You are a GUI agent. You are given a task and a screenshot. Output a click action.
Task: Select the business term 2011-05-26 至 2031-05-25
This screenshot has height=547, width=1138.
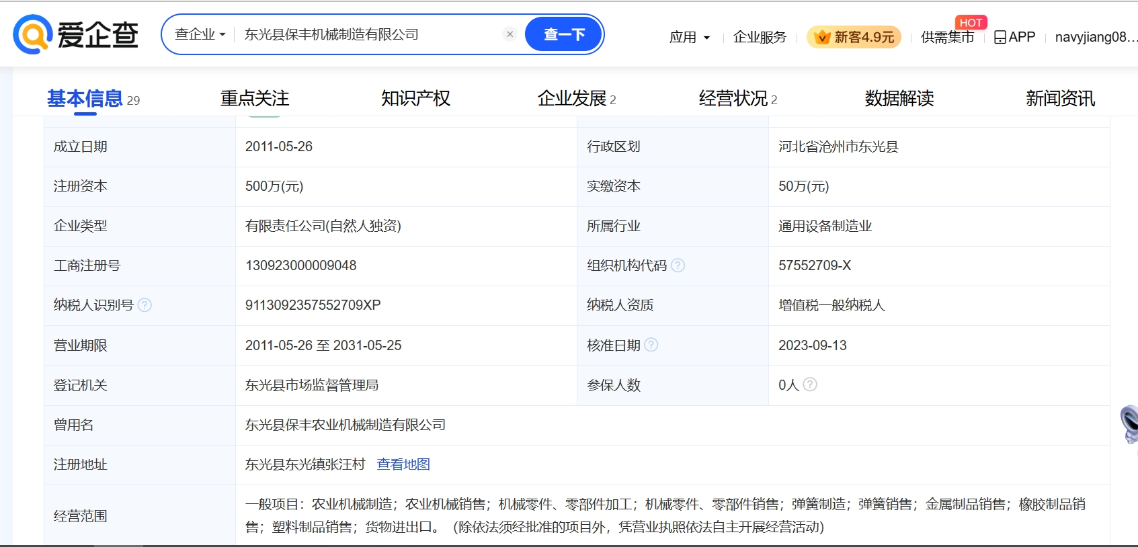click(323, 345)
